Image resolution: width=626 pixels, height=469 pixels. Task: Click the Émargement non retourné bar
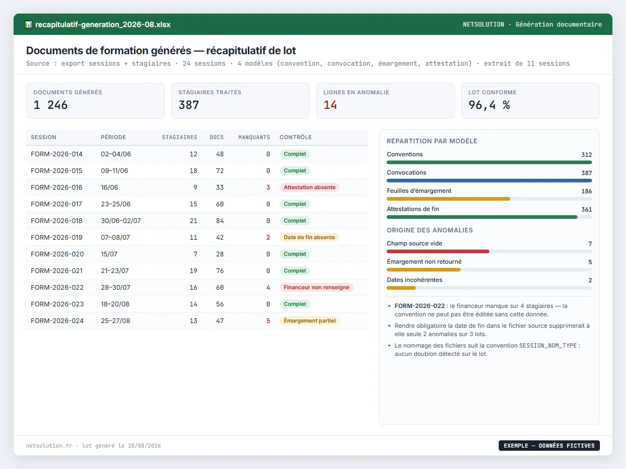[424, 269]
